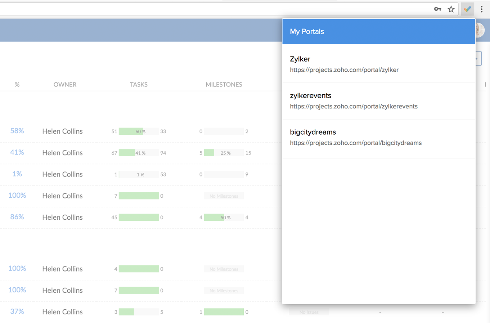The image size is (490, 323).
Task: Click open tasks count 45
Action: (114, 217)
